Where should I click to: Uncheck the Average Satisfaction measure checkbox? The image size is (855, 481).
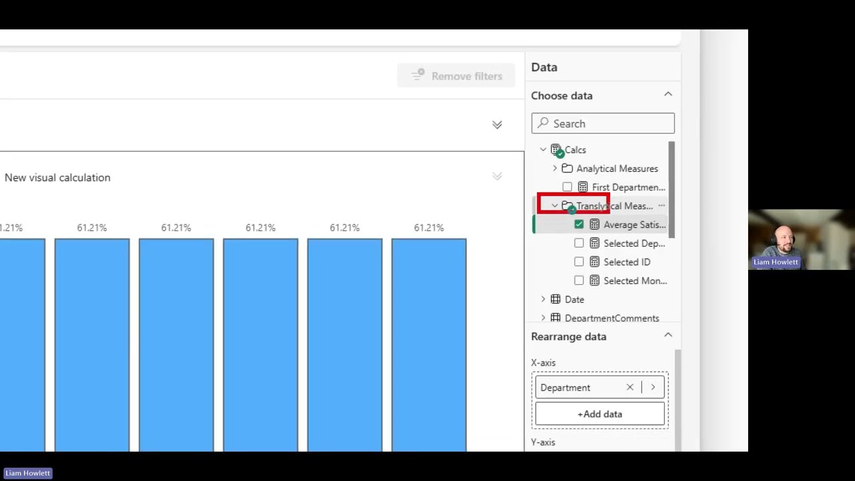click(x=579, y=224)
